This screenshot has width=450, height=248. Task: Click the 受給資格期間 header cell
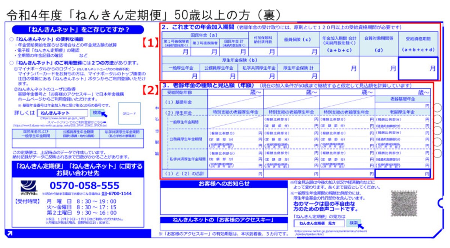(418, 44)
